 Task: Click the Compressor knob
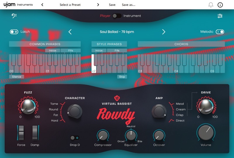pos(103,135)
